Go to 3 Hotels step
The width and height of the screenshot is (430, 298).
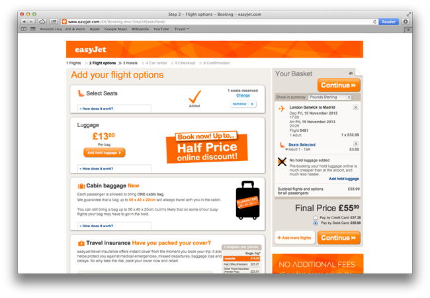coord(130,63)
